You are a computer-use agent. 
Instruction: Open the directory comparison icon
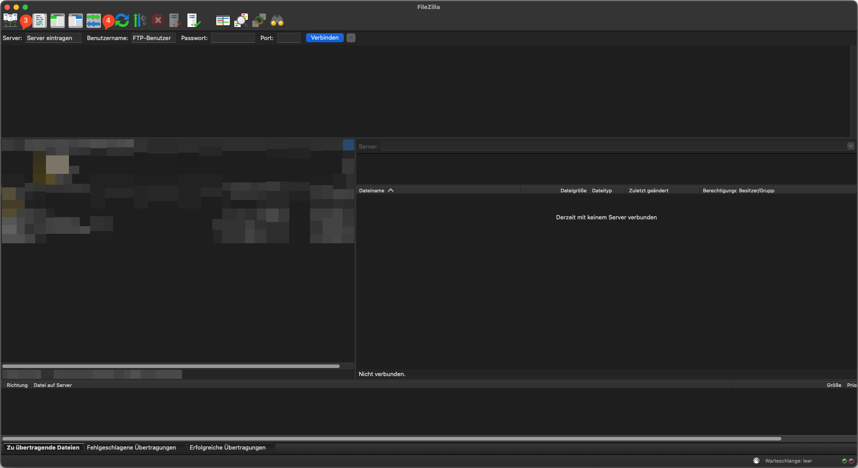point(241,20)
